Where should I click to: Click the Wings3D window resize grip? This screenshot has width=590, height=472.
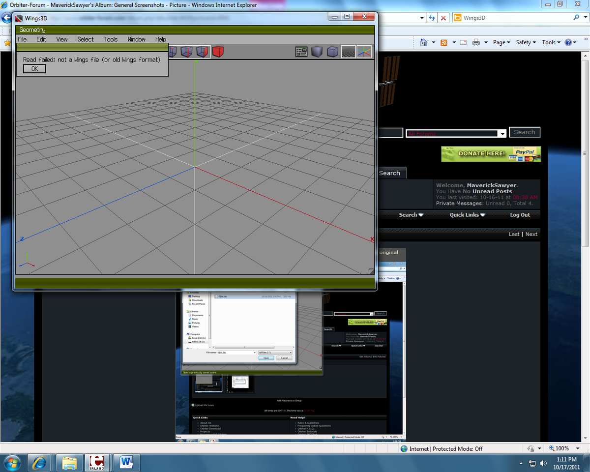pyautogui.click(x=372, y=271)
